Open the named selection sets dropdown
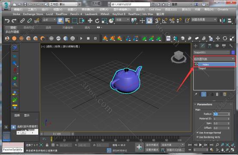The image size is (238, 155). (x=204, y=20)
